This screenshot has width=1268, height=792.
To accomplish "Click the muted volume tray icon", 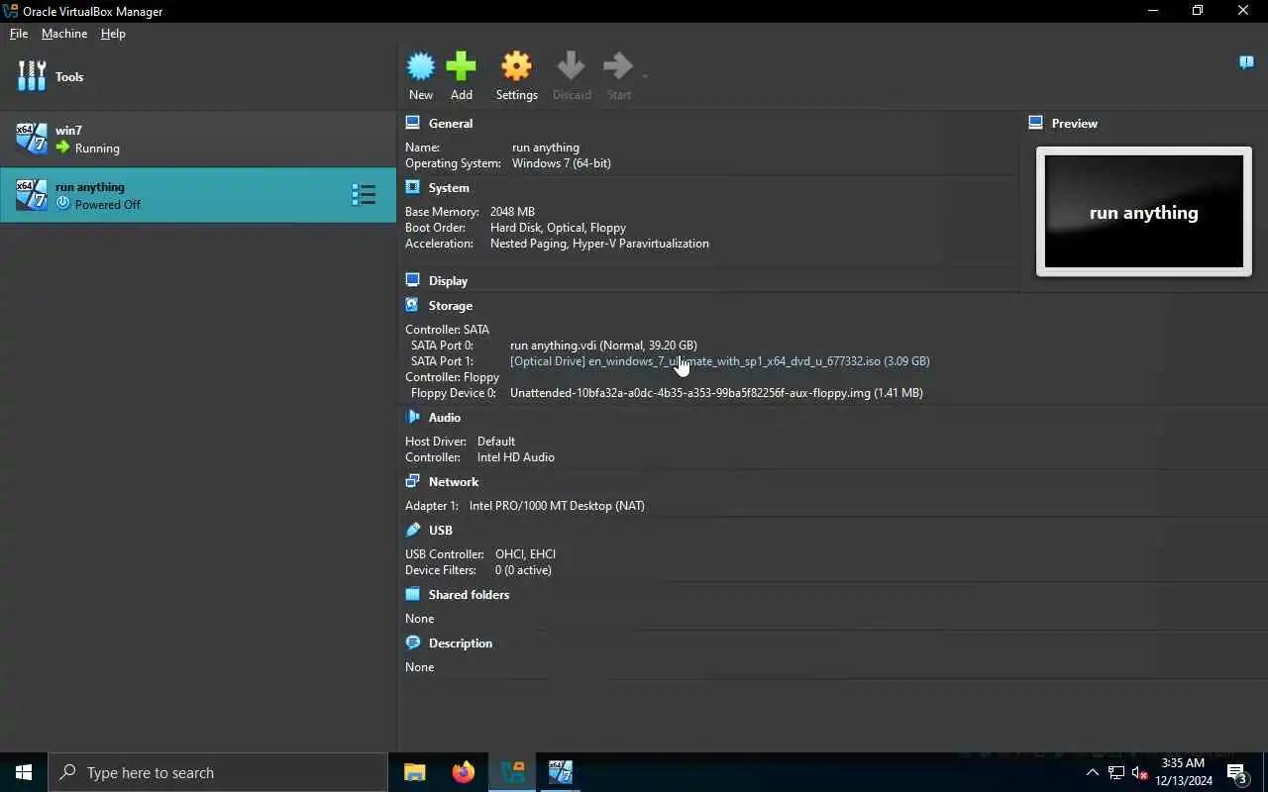I will point(1139,772).
